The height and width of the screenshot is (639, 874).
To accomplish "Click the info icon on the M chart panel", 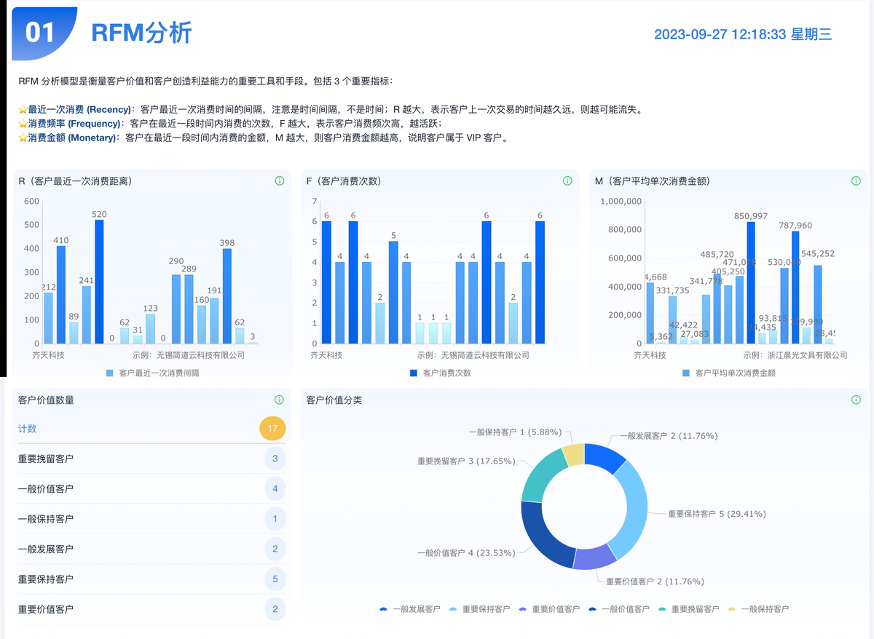I will pyautogui.click(x=856, y=181).
